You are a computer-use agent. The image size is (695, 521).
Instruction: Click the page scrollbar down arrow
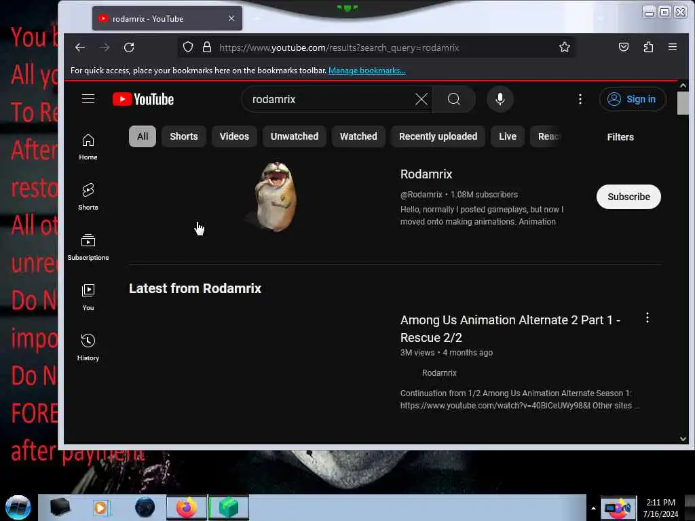coord(683,439)
